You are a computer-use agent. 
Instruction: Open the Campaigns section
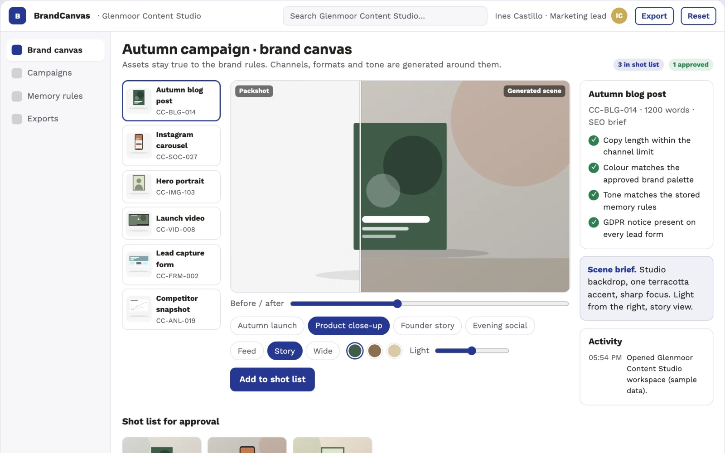(x=55, y=73)
